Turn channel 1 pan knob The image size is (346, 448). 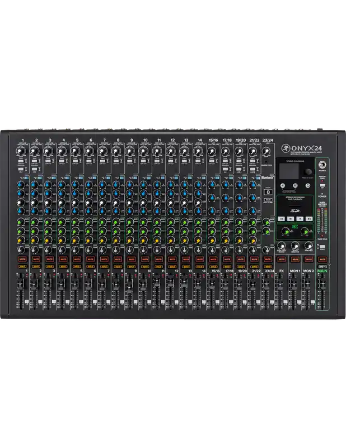(20, 250)
